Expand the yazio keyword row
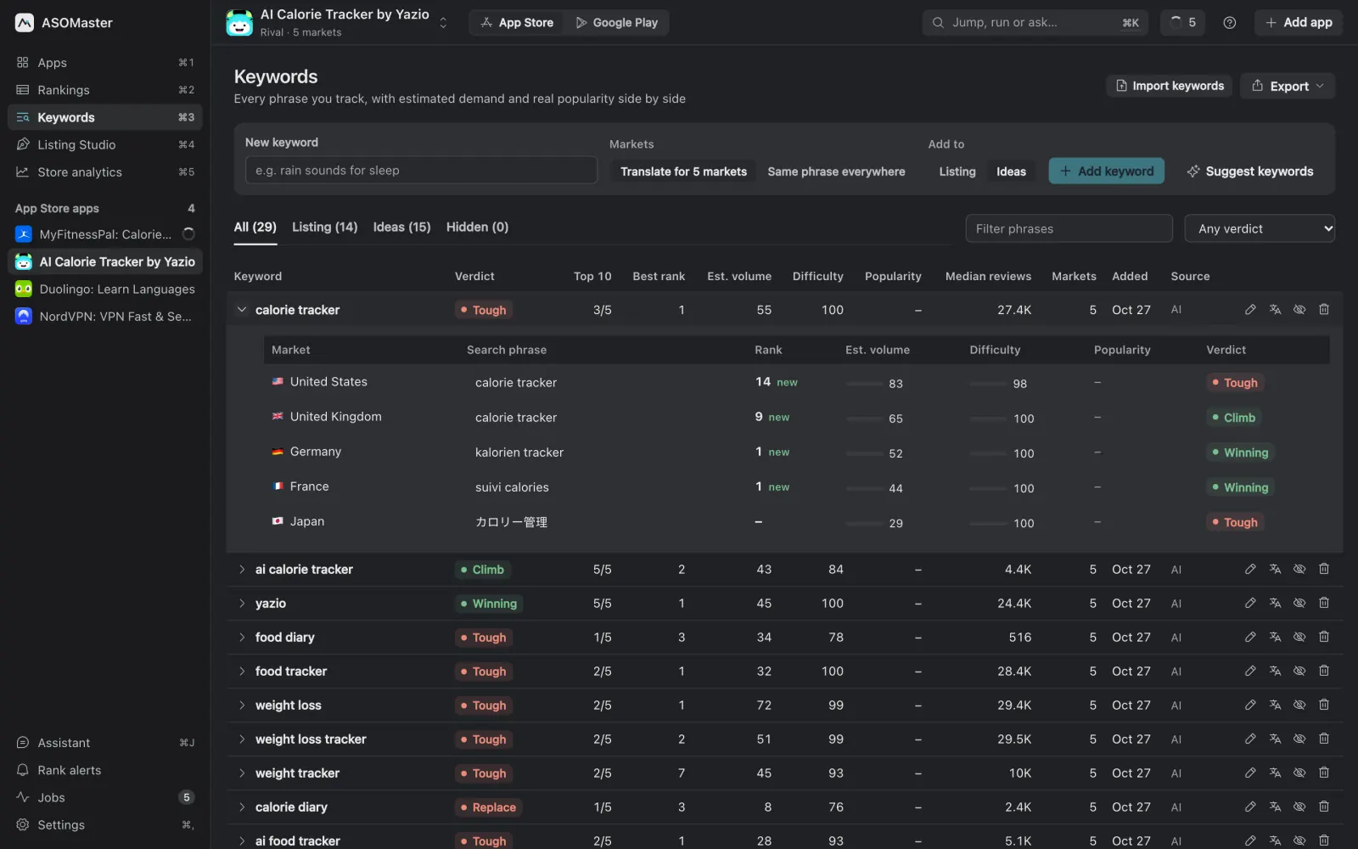The width and height of the screenshot is (1358, 849). pyautogui.click(x=242, y=604)
